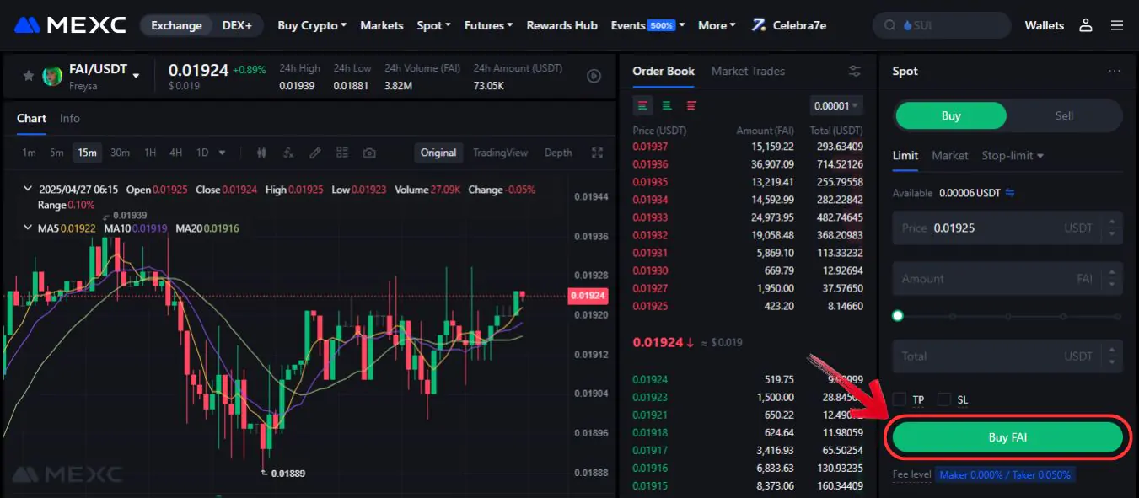The width and height of the screenshot is (1139, 498).
Task: Click the MEXC logo
Action: pos(70,25)
